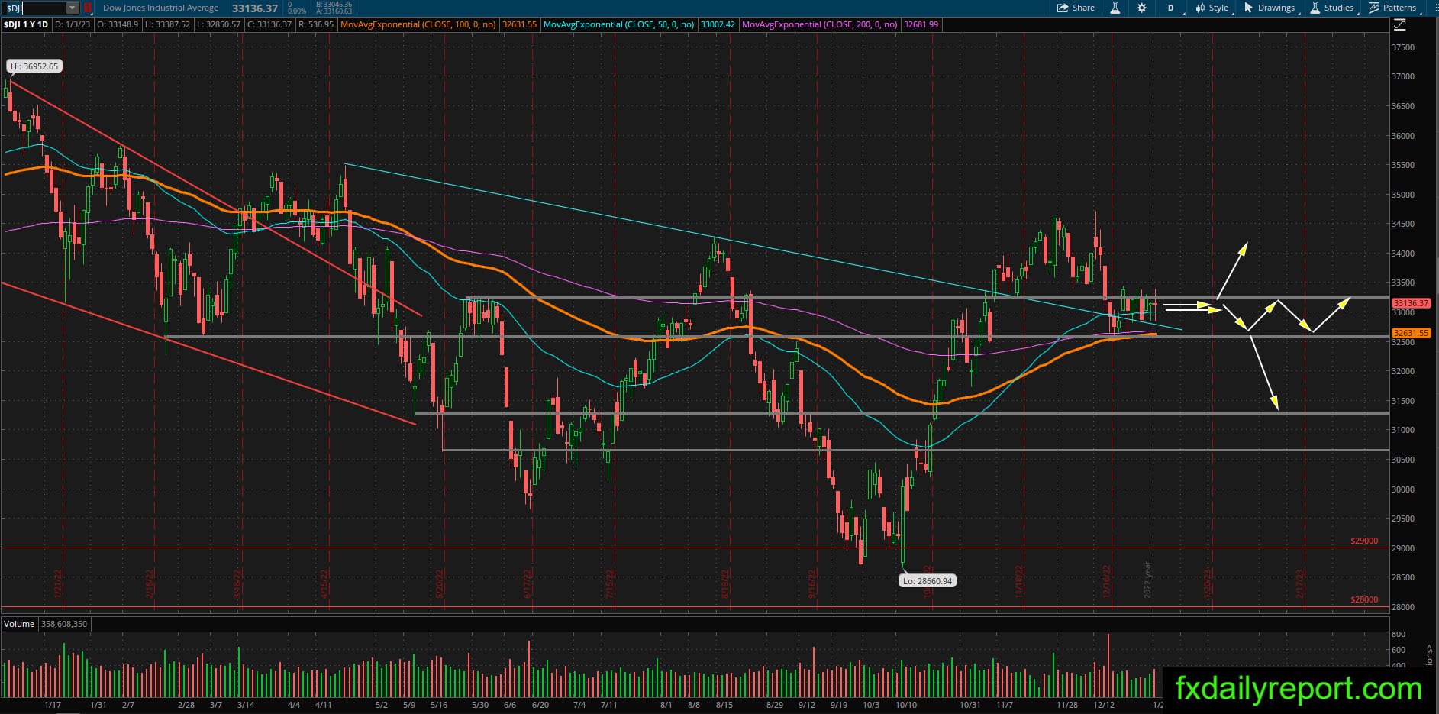Click the 5/16 date on the time axis
The image size is (1439, 714).
438,705
